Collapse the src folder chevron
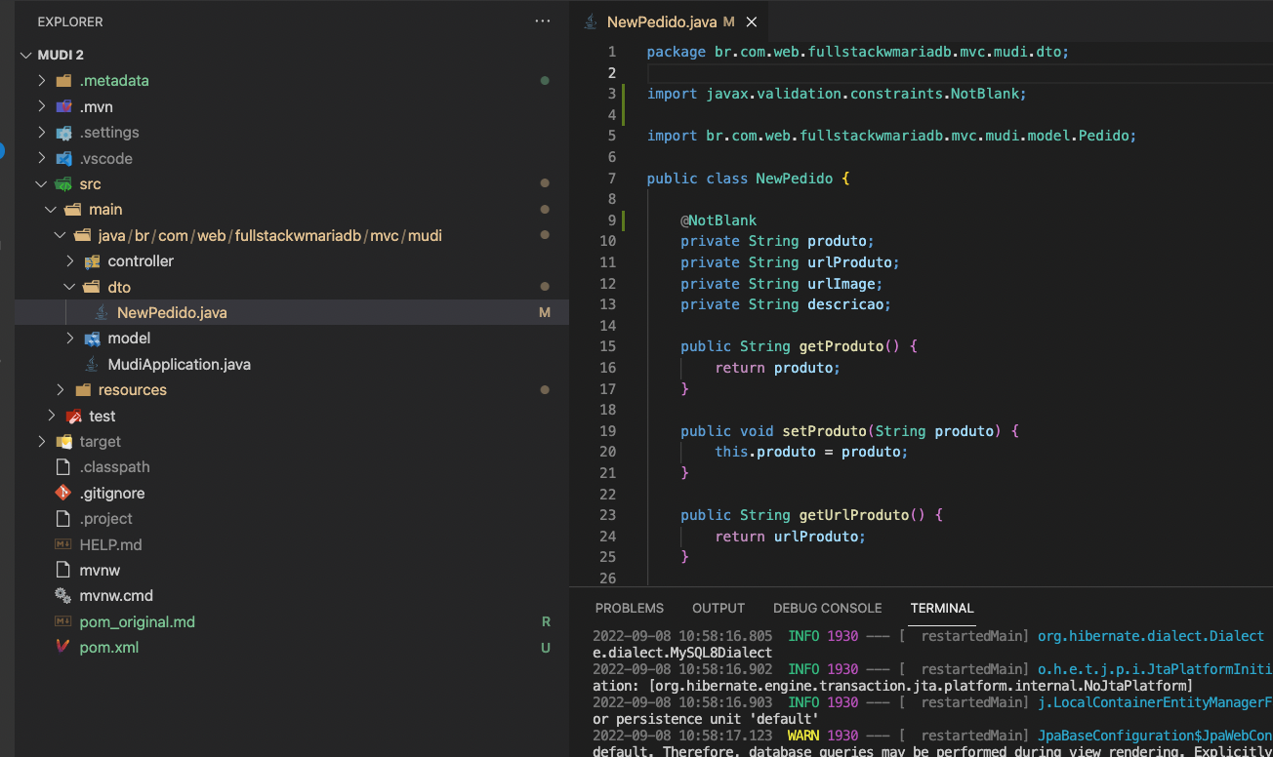1273x757 pixels. (41, 184)
